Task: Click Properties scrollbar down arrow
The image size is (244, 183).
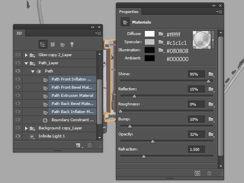Action: (x=221, y=166)
